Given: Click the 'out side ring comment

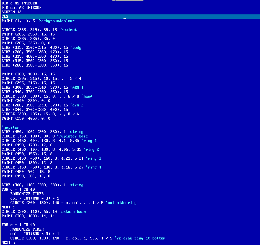Looking at the screenshot, I should click(x=122, y=203).
